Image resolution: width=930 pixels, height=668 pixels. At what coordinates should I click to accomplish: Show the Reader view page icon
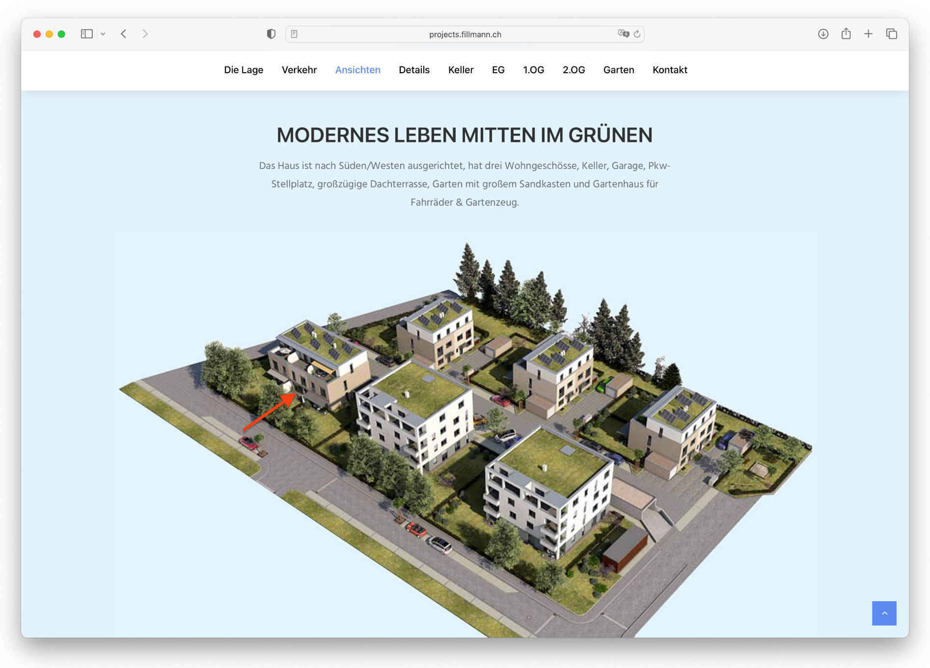tap(294, 34)
